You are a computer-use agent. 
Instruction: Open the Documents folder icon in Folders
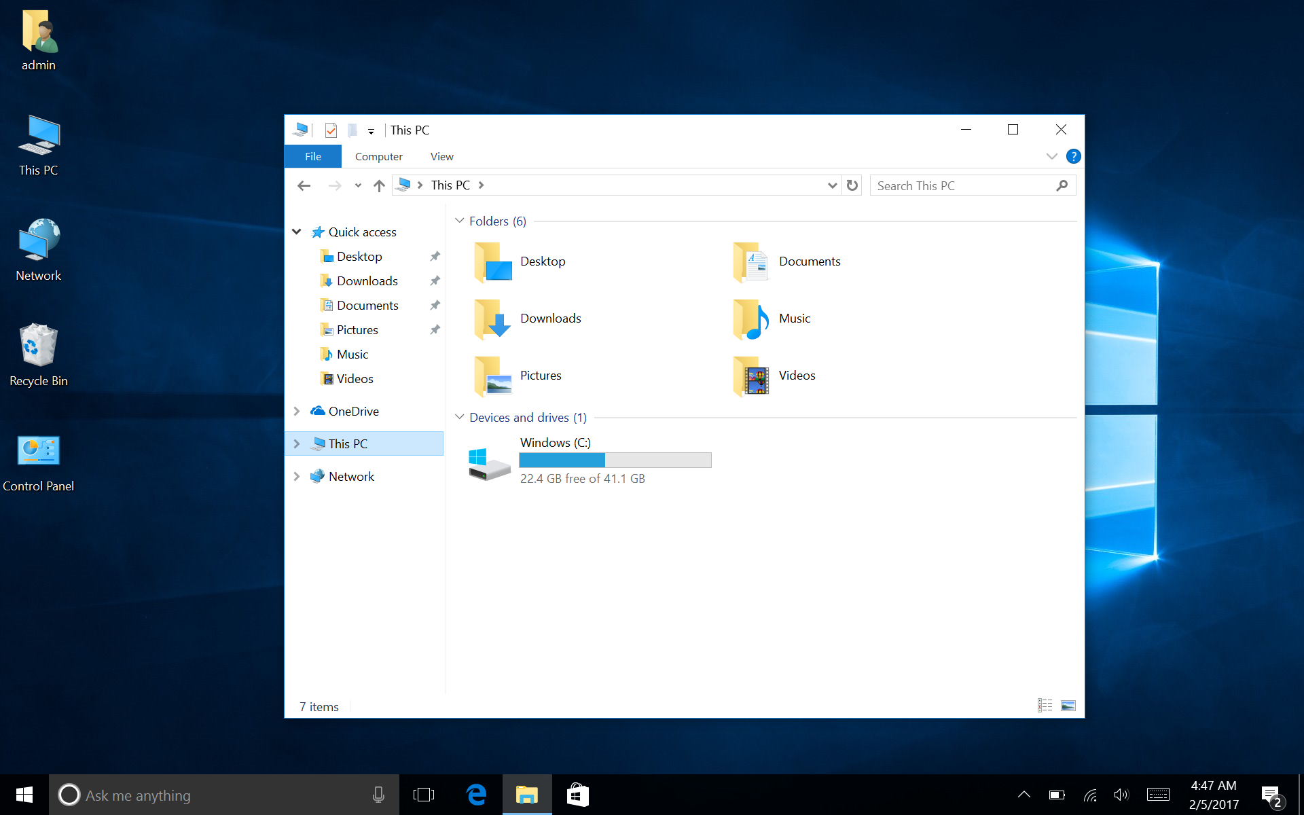click(x=751, y=261)
